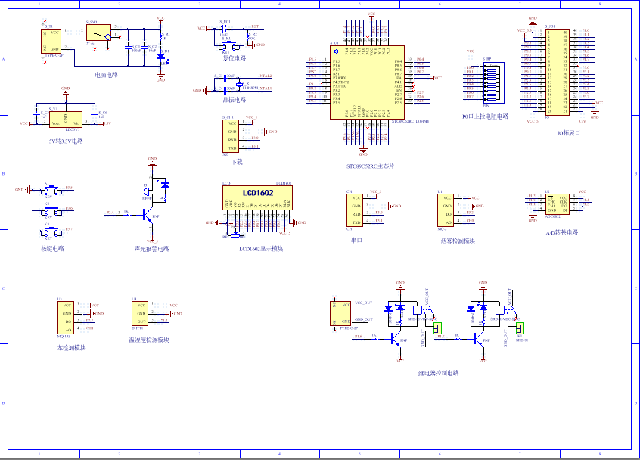Viewport: 640px width, 460px height.
Task: Select the download port S_CH1 header
Action: coord(231,136)
